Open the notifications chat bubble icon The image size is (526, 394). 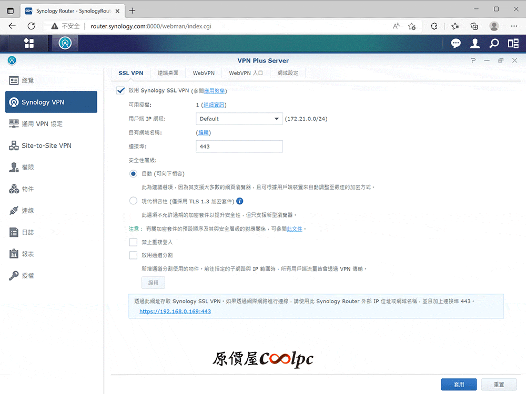[456, 43]
